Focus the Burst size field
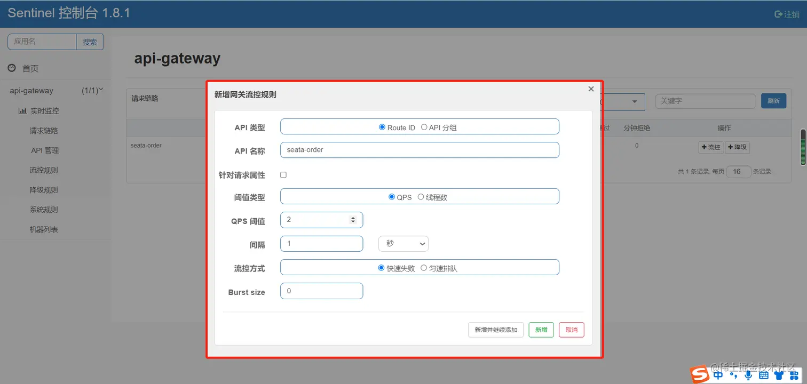Image resolution: width=807 pixels, height=384 pixels. [x=321, y=291]
